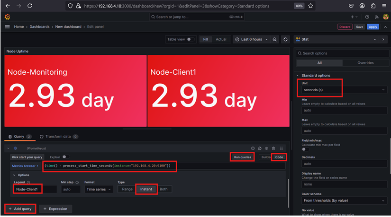Select the Overrides tab
Screen dimensions: 391x217
click(365, 63)
